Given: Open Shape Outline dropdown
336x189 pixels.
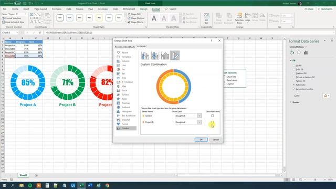Looking at the screenshot, I should click(136, 18).
